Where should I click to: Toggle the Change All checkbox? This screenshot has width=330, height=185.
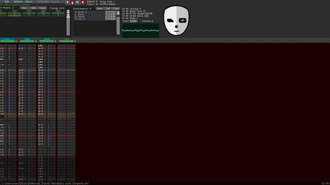(63, 8)
